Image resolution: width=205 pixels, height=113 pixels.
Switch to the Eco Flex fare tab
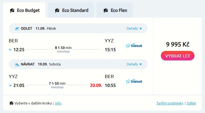pos(115,10)
